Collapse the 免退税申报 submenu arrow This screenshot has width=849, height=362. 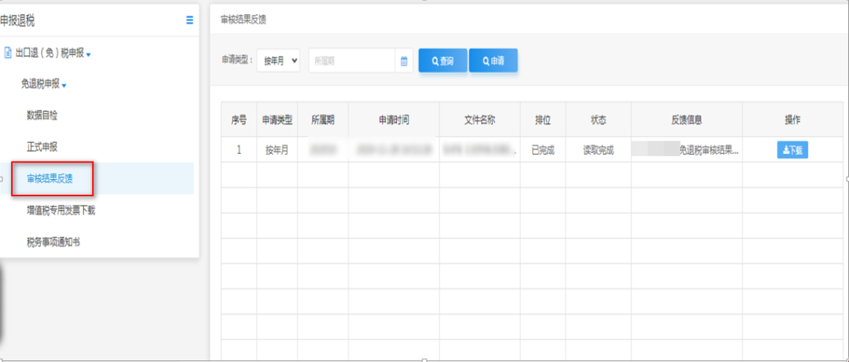coord(64,85)
